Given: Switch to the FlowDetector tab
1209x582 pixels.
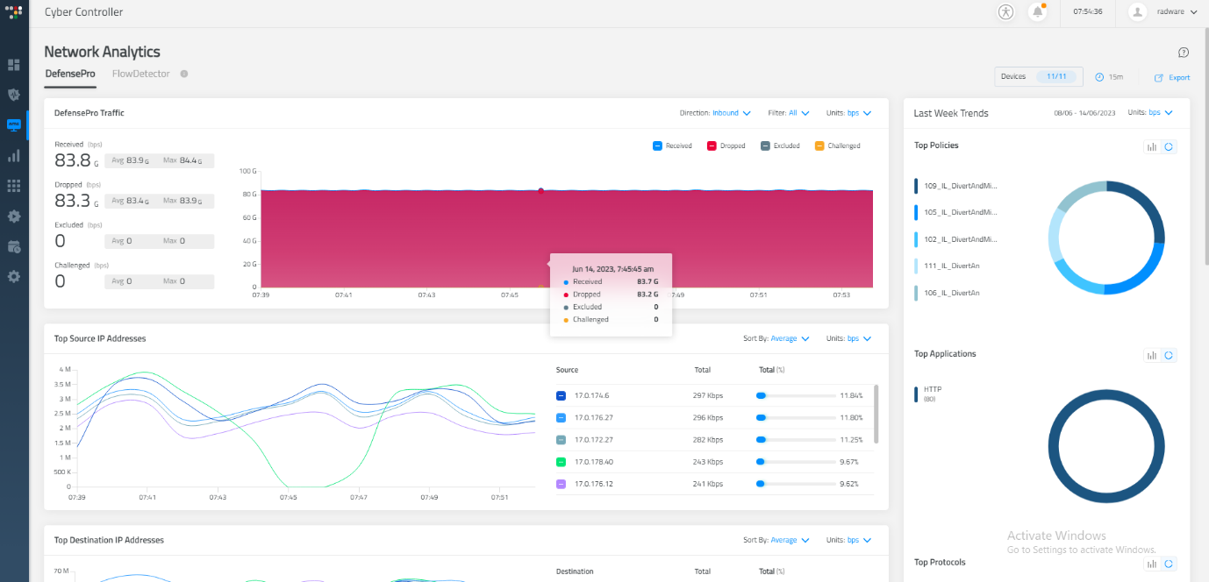Looking at the screenshot, I should pos(139,74).
